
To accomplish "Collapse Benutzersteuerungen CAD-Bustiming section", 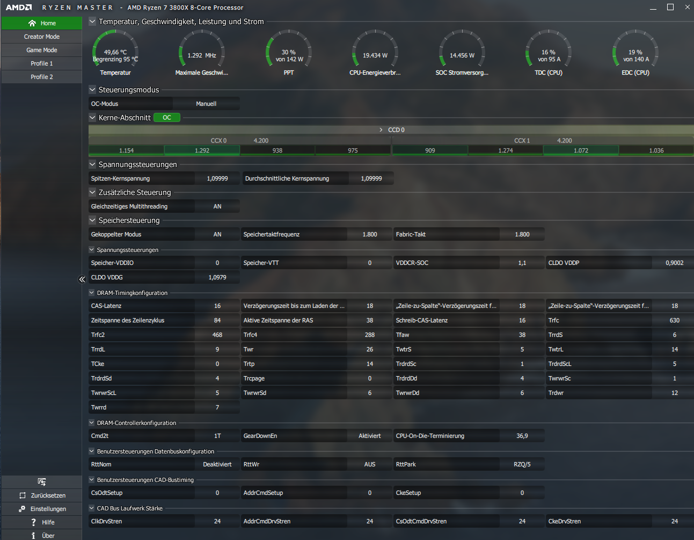I will click(91, 480).
